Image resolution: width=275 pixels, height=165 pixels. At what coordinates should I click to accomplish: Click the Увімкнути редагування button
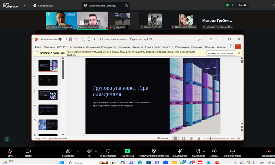[220, 53]
